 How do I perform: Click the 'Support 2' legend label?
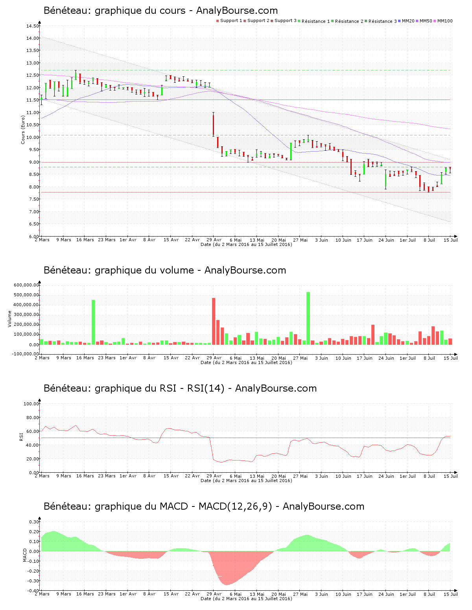click(x=258, y=21)
